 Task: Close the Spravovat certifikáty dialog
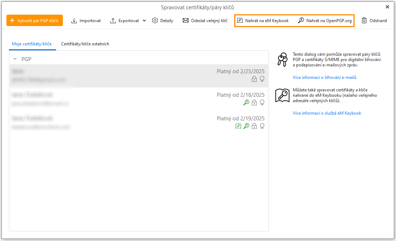point(387,7)
